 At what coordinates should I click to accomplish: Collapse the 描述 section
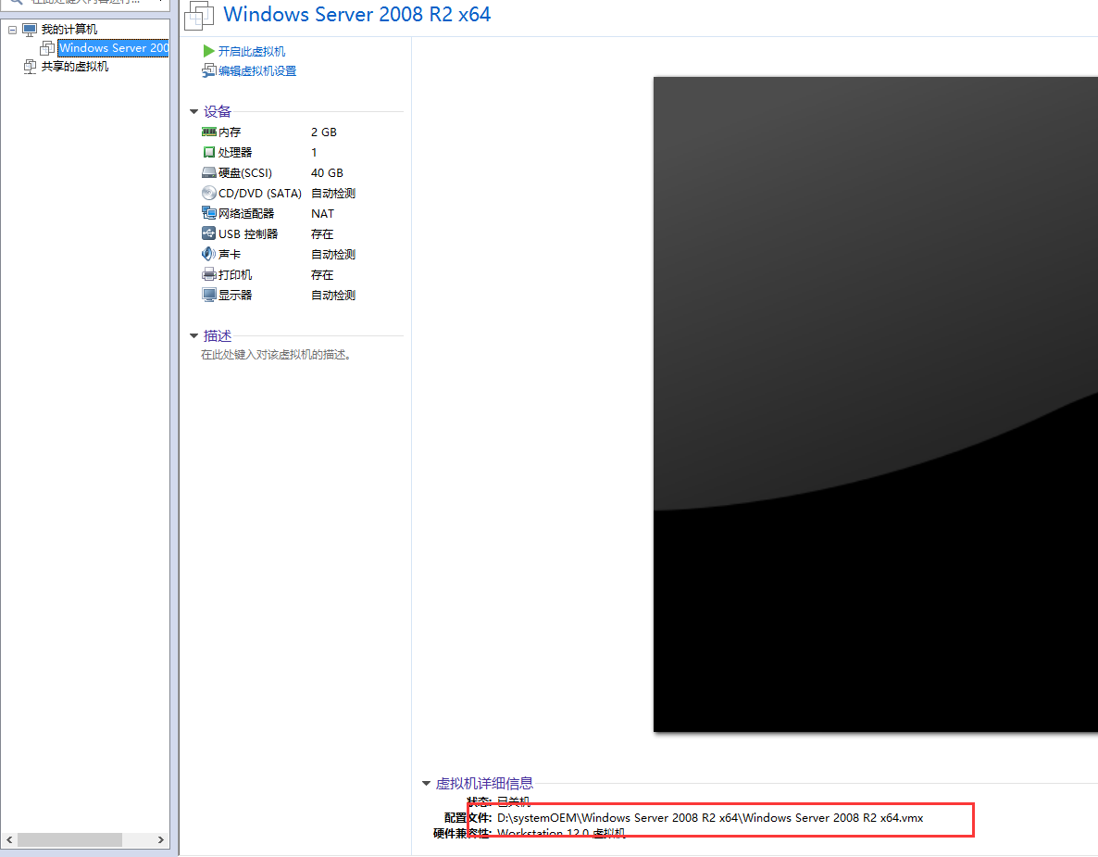194,336
